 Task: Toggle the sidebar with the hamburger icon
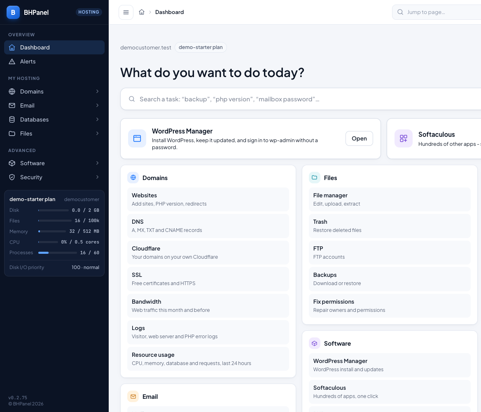[x=126, y=12]
